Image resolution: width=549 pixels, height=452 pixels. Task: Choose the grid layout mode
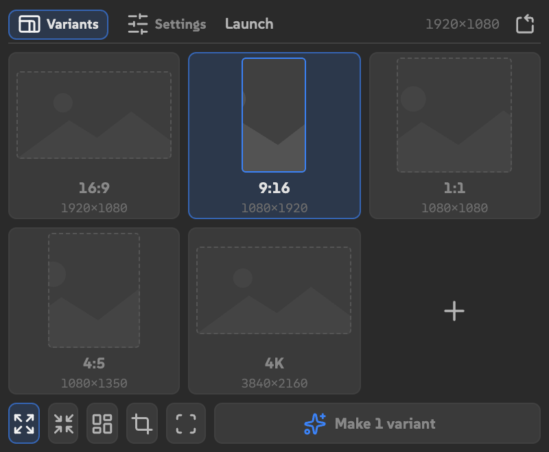tap(102, 423)
